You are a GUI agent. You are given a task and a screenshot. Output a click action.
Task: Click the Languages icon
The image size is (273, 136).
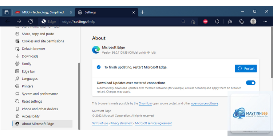click(x=17, y=79)
